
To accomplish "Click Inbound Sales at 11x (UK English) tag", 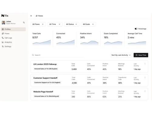I will click(x=46, y=69).
